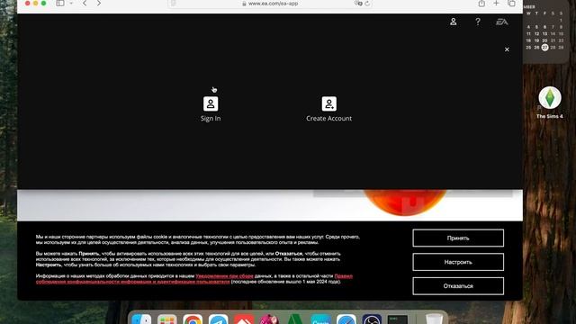The image size is (576, 324).
Task: Open the Safari share icon
Action: tap(481, 4)
